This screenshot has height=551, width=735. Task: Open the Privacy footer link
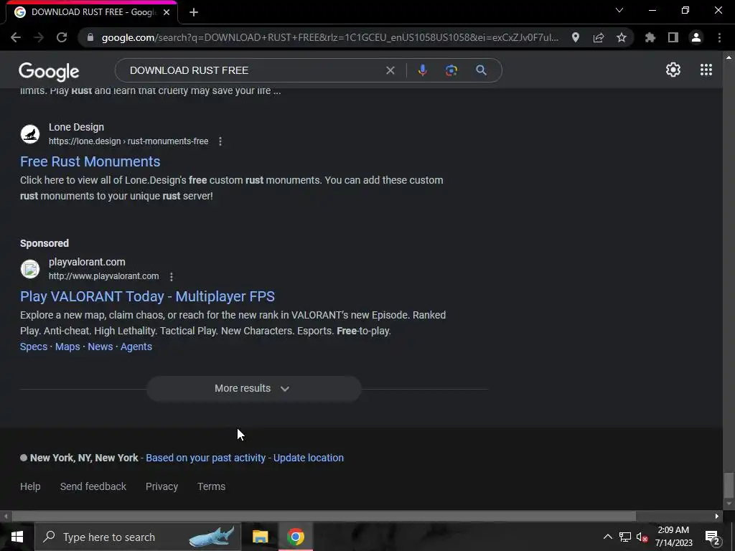coord(161,486)
